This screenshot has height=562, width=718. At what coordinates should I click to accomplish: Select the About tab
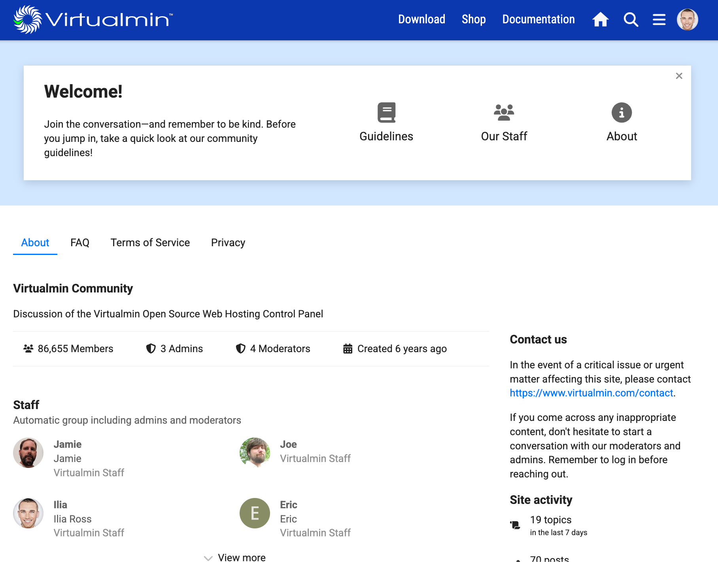(x=35, y=243)
